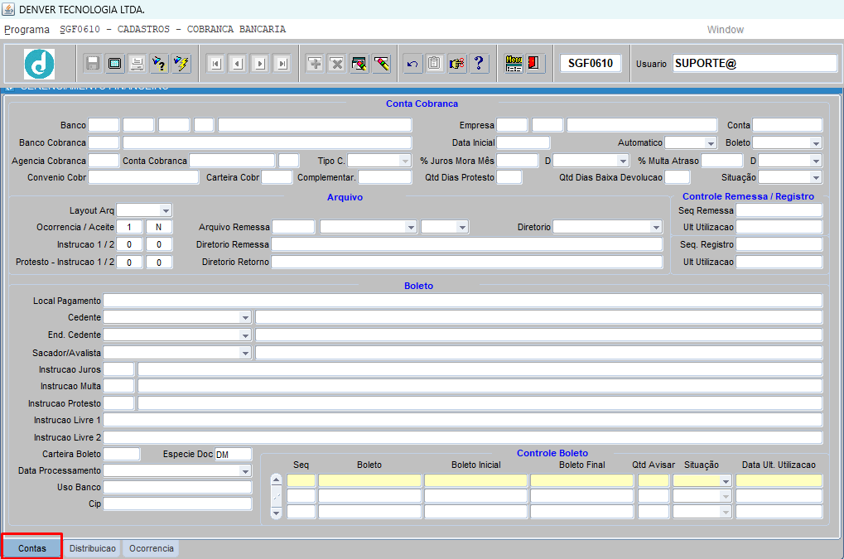The image size is (844, 559).
Task: Go to the last record
Action: [282, 64]
